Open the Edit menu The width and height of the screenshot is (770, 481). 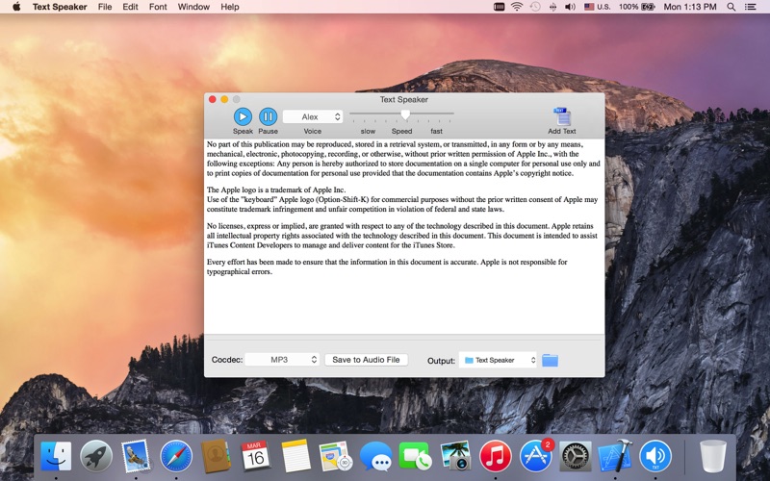click(x=130, y=7)
